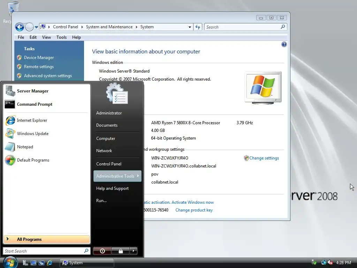
Task: Open Notepad from the Start menu
Action: point(47,147)
